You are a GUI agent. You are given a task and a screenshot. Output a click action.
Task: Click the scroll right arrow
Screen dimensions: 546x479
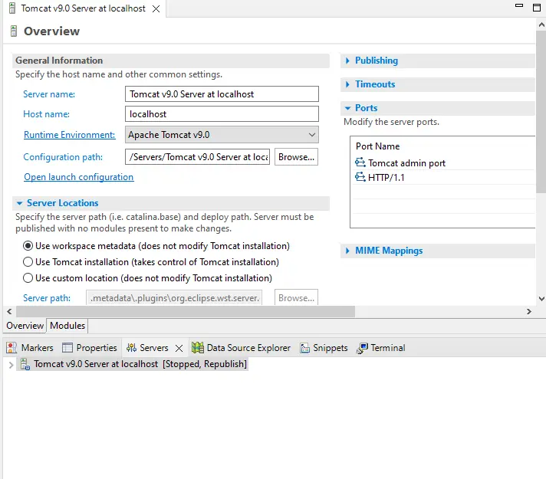tap(529, 311)
